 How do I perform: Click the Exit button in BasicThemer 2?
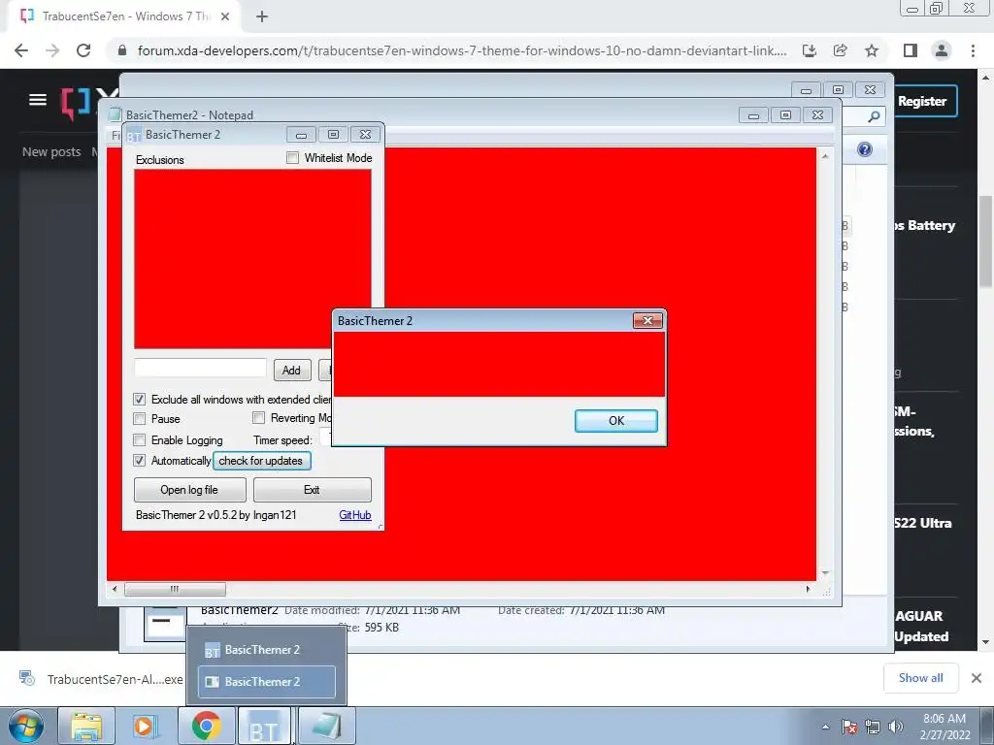tap(312, 490)
